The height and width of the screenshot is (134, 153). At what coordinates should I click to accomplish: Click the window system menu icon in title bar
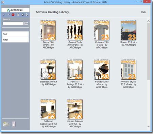coord(2,2)
